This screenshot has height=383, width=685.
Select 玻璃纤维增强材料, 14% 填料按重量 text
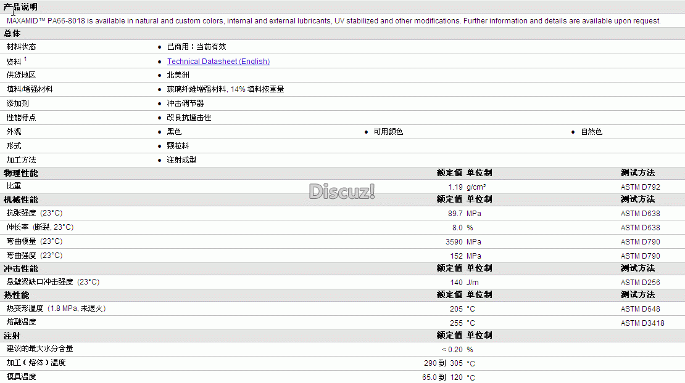(225, 89)
